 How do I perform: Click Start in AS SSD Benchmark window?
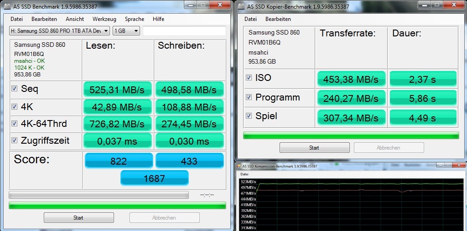[x=78, y=218]
